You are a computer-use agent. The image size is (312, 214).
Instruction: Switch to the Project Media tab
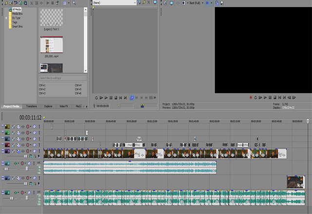pos(11,107)
